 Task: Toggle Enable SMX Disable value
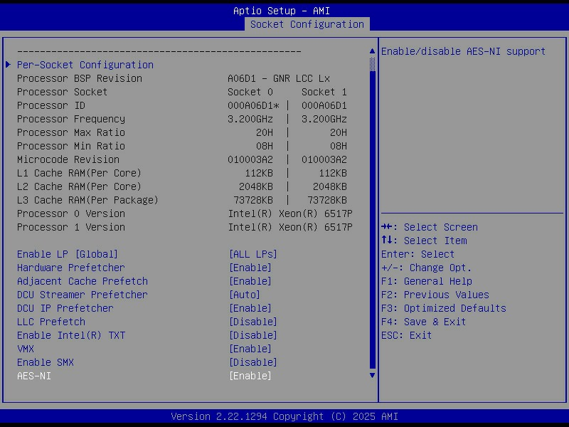(x=252, y=362)
